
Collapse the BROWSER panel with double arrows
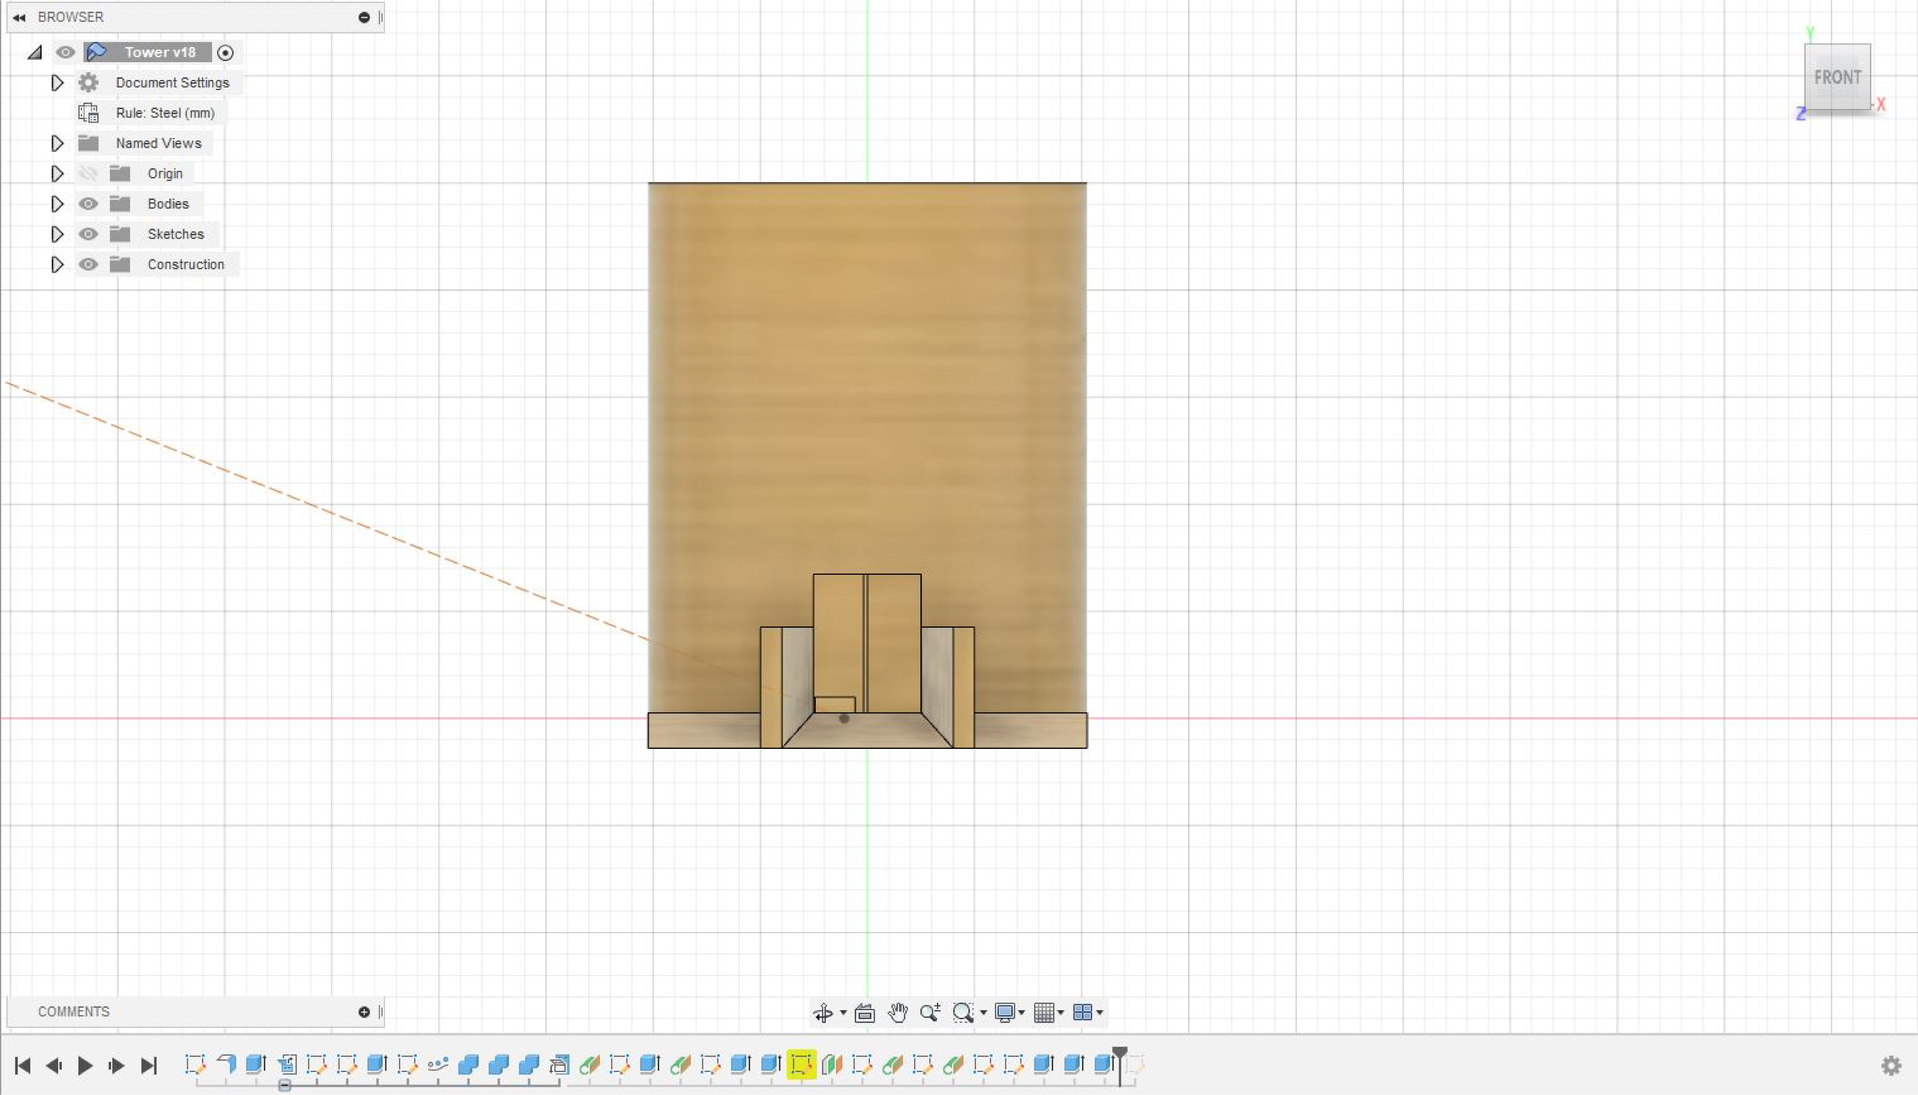pos(19,17)
